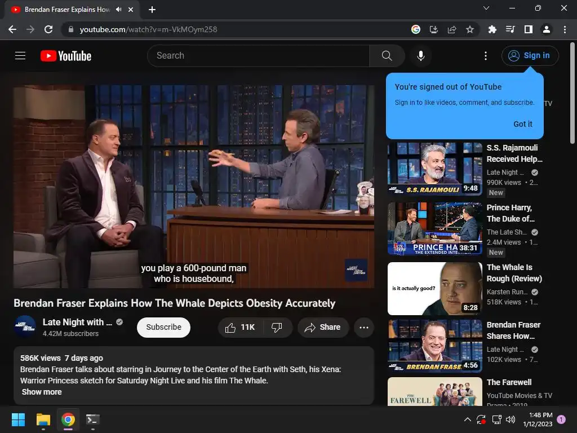The image size is (577, 433).
Task: Open the Extensions puzzle icon
Action: 492,29
